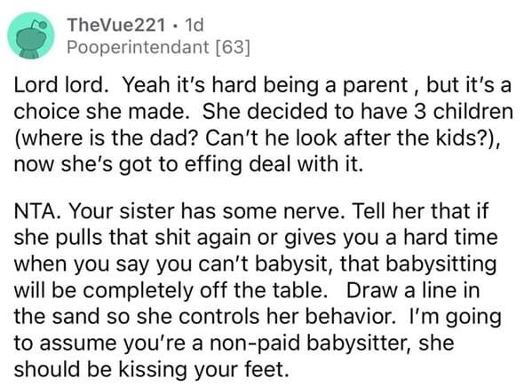Select the question "where is the dad?"

107,138
